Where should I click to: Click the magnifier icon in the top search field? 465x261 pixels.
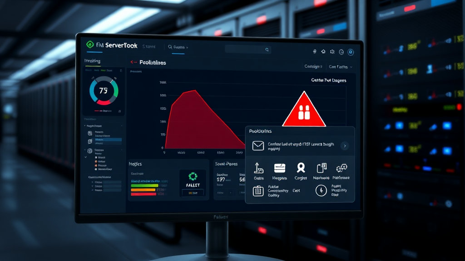pyautogui.click(x=267, y=50)
